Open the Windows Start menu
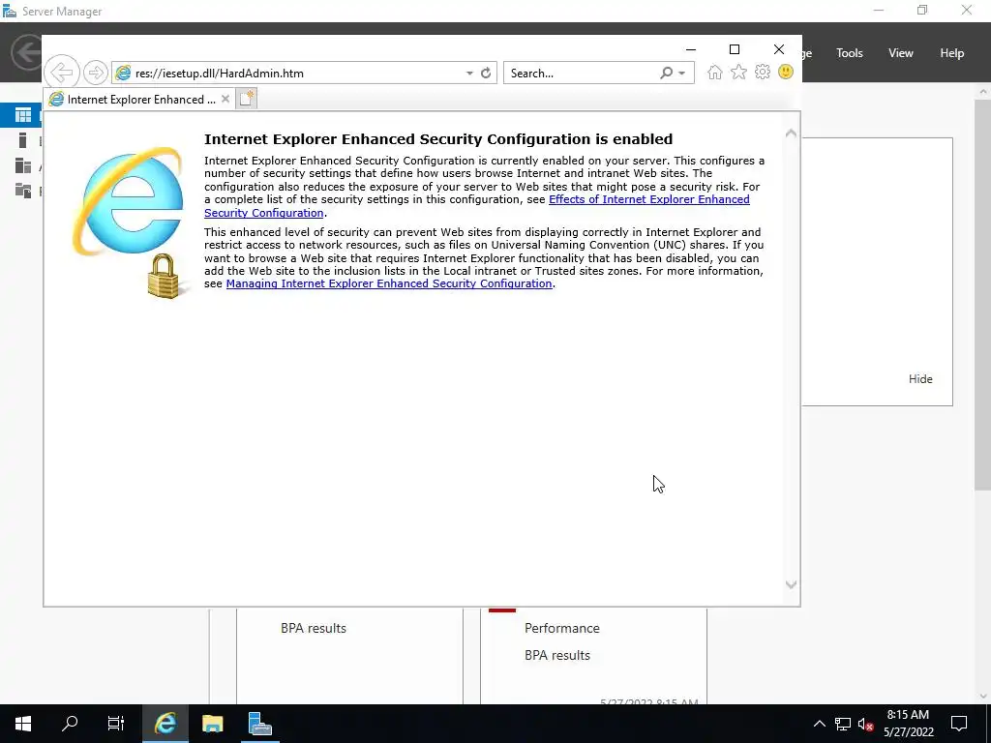This screenshot has height=743, width=991. pyautogui.click(x=23, y=724)
